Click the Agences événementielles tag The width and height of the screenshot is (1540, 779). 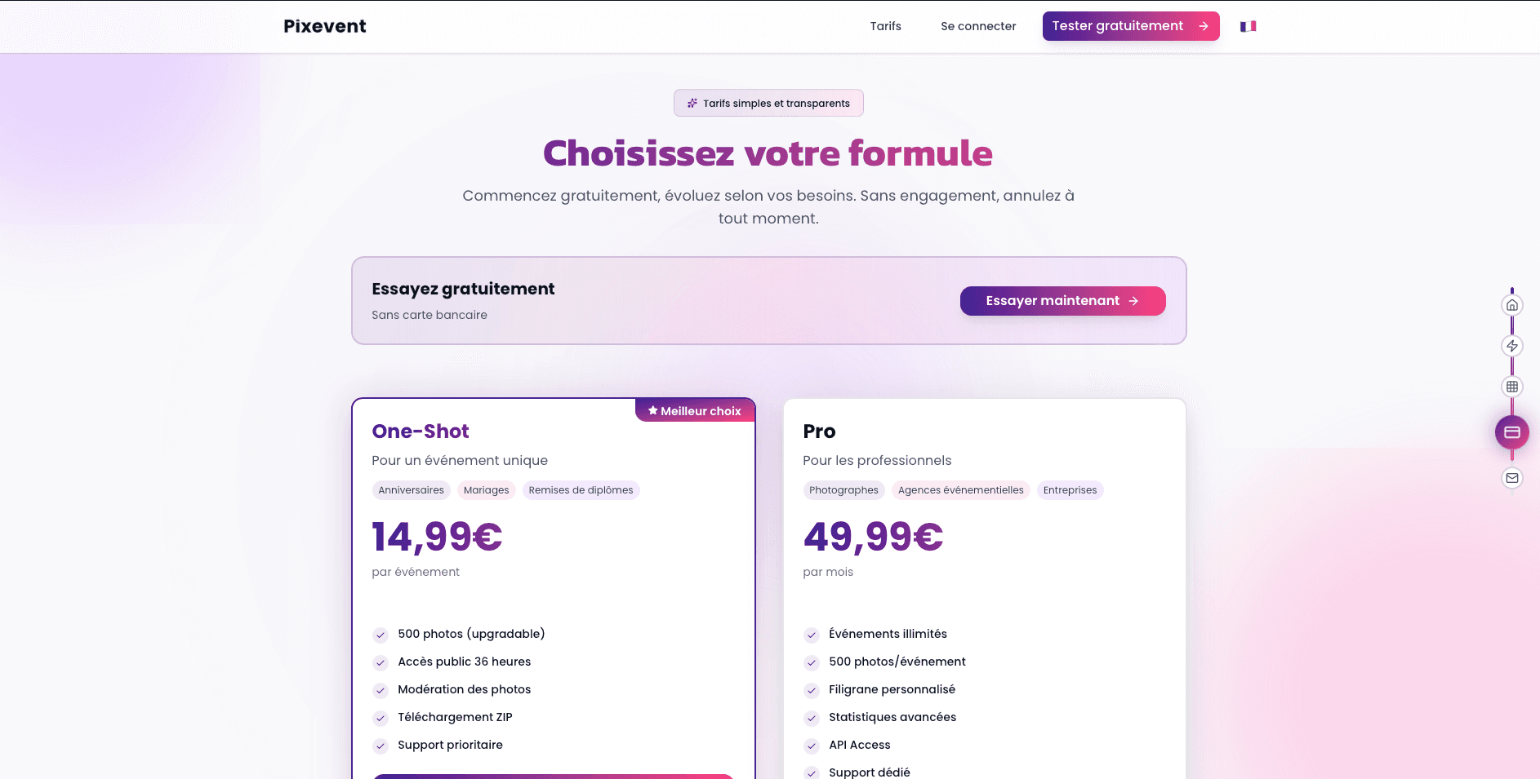(x=960, y=490)
